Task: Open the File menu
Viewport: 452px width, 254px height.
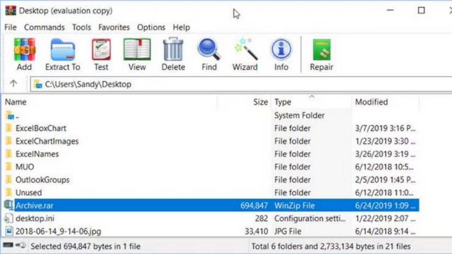Action: point(10,27)
